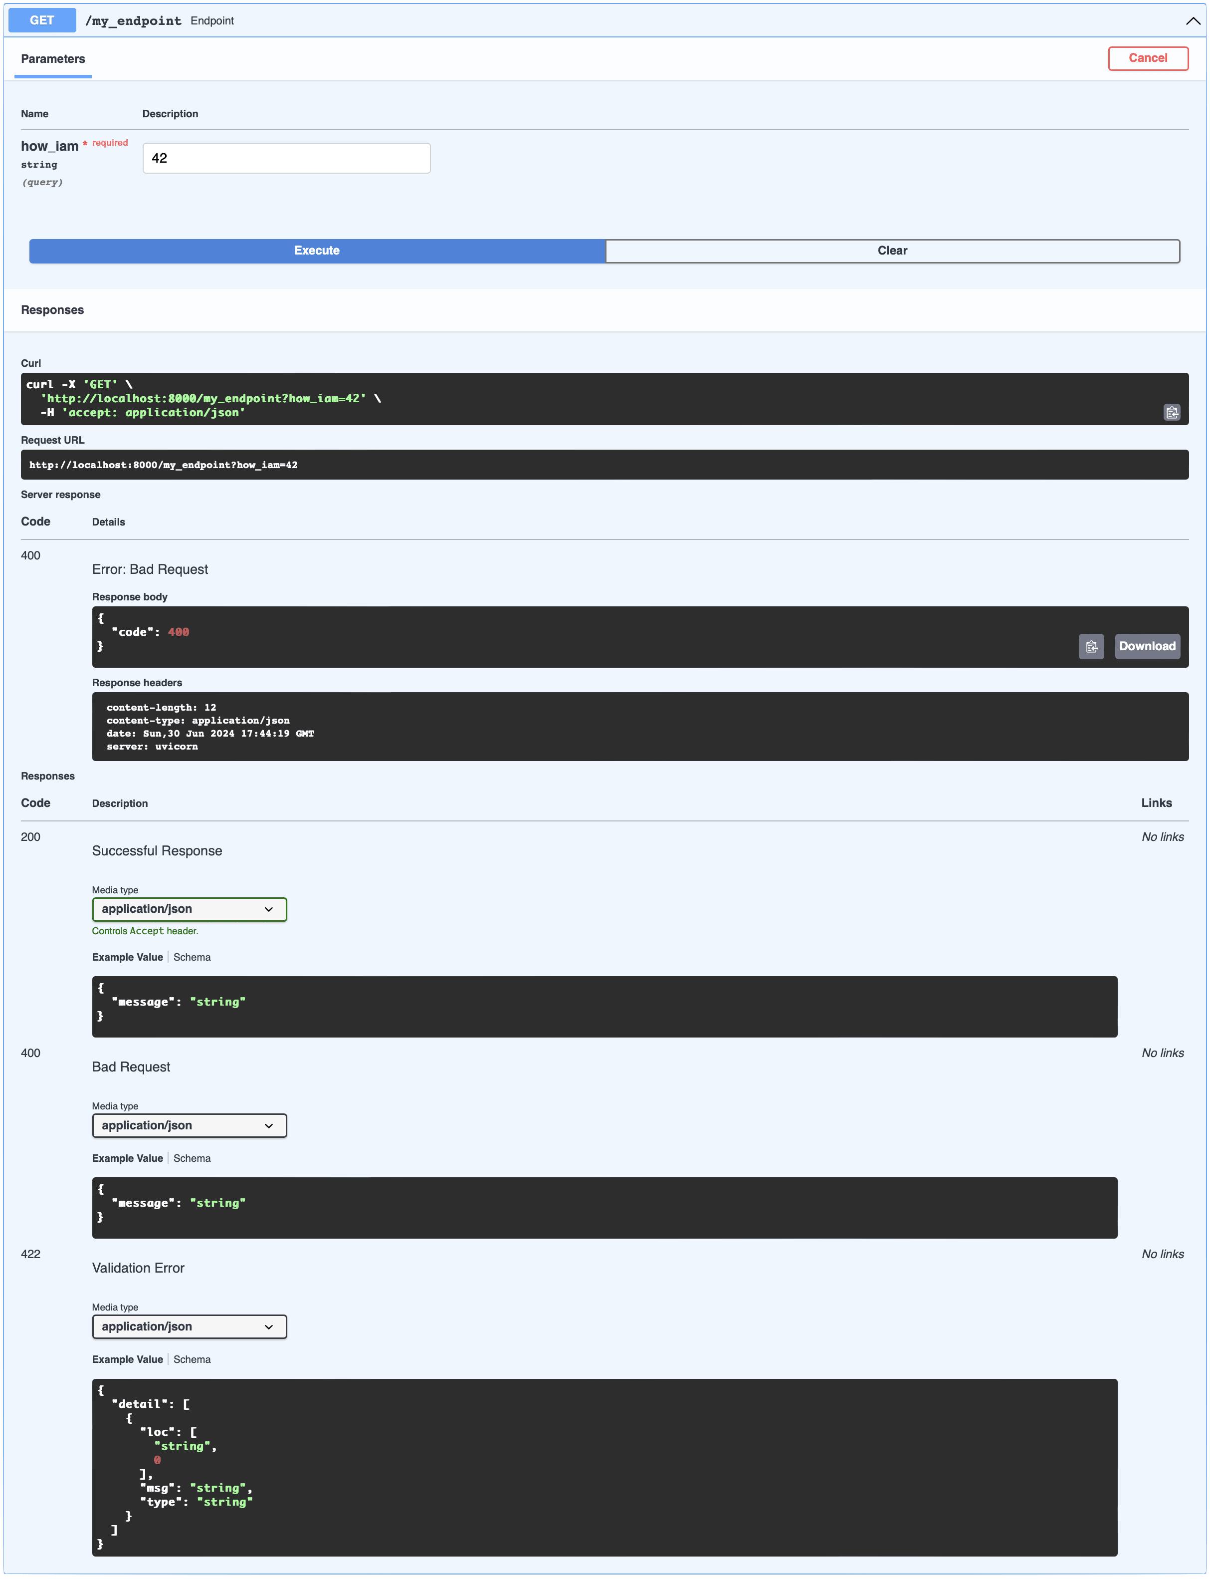Click the how_iam parameter input field
The image size is (1210, 1579).
(286, 158)
